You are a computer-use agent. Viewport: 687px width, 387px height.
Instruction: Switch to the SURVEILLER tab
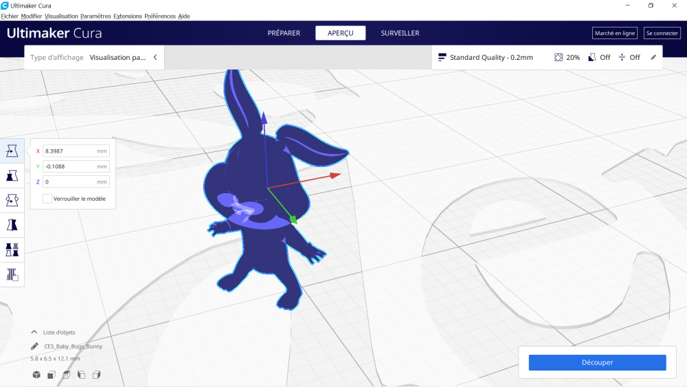[400, 33]
